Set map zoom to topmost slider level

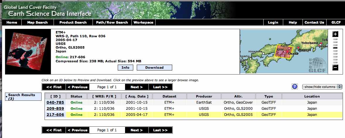point(335,39)
